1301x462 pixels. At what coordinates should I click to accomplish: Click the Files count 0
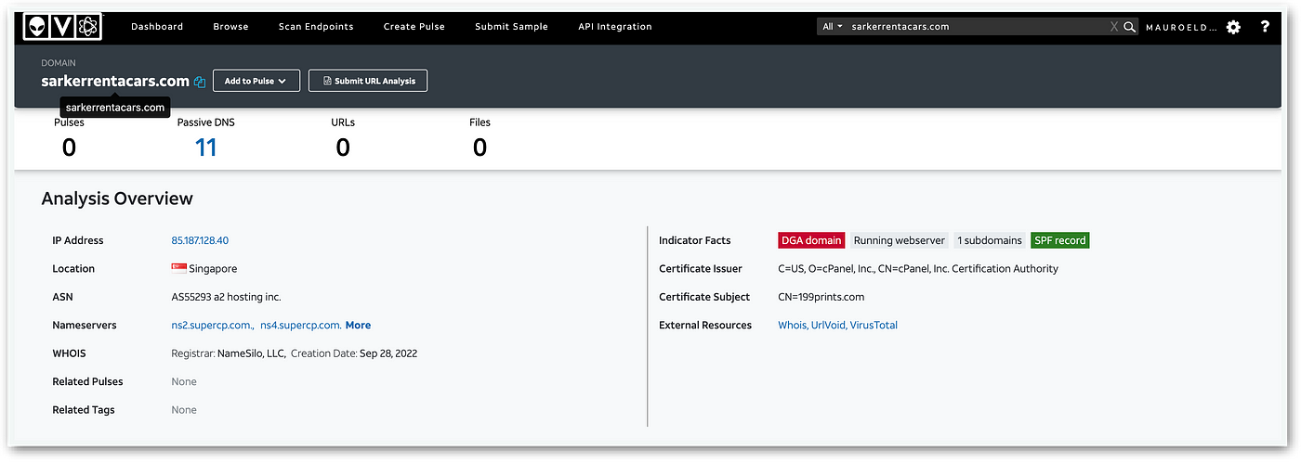point(480,147)
